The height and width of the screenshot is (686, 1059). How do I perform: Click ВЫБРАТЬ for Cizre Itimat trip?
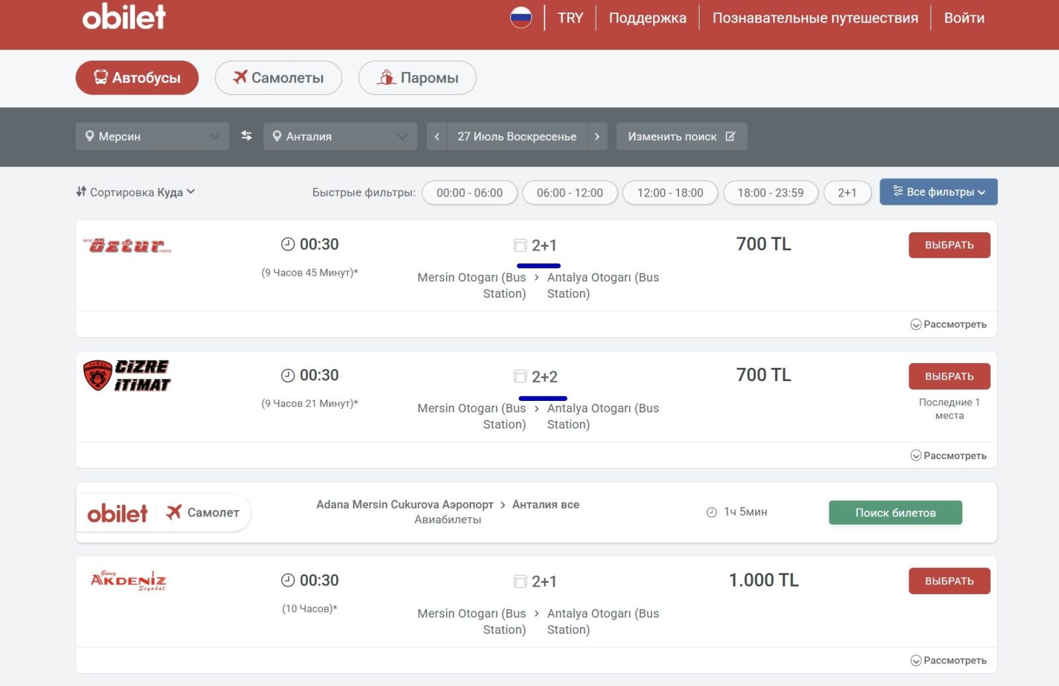point(949,376)
